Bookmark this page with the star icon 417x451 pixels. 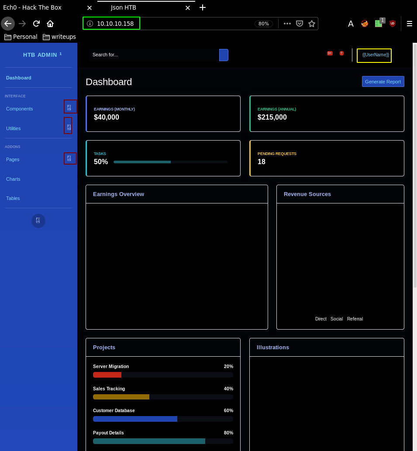(312, 24)
